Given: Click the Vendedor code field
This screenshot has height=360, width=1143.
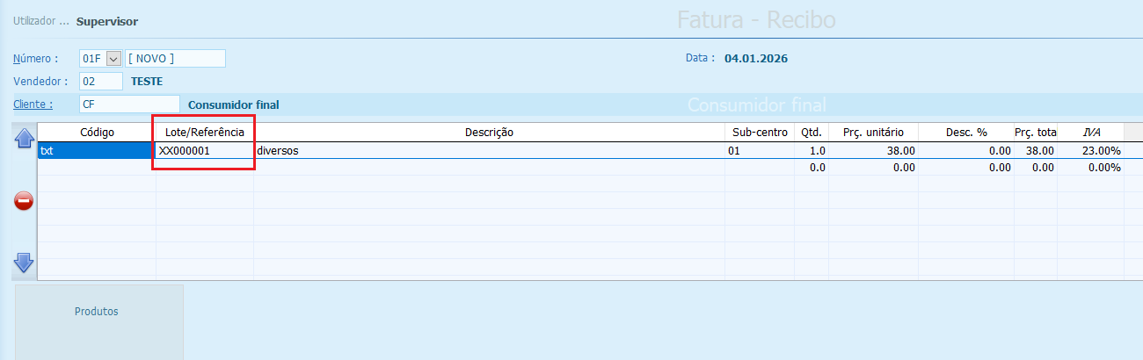Looking at the screenshot, I should tap(100, 82).
